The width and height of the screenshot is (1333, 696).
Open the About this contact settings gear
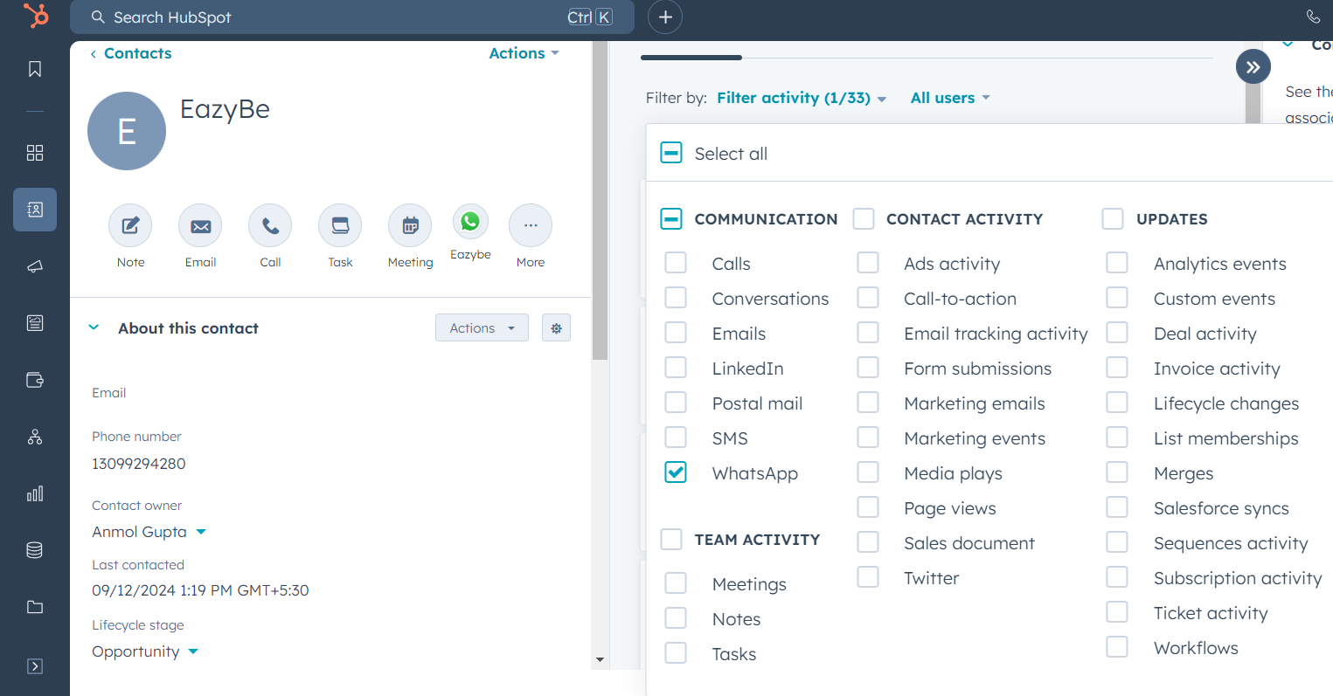click(x=556, y=328)
